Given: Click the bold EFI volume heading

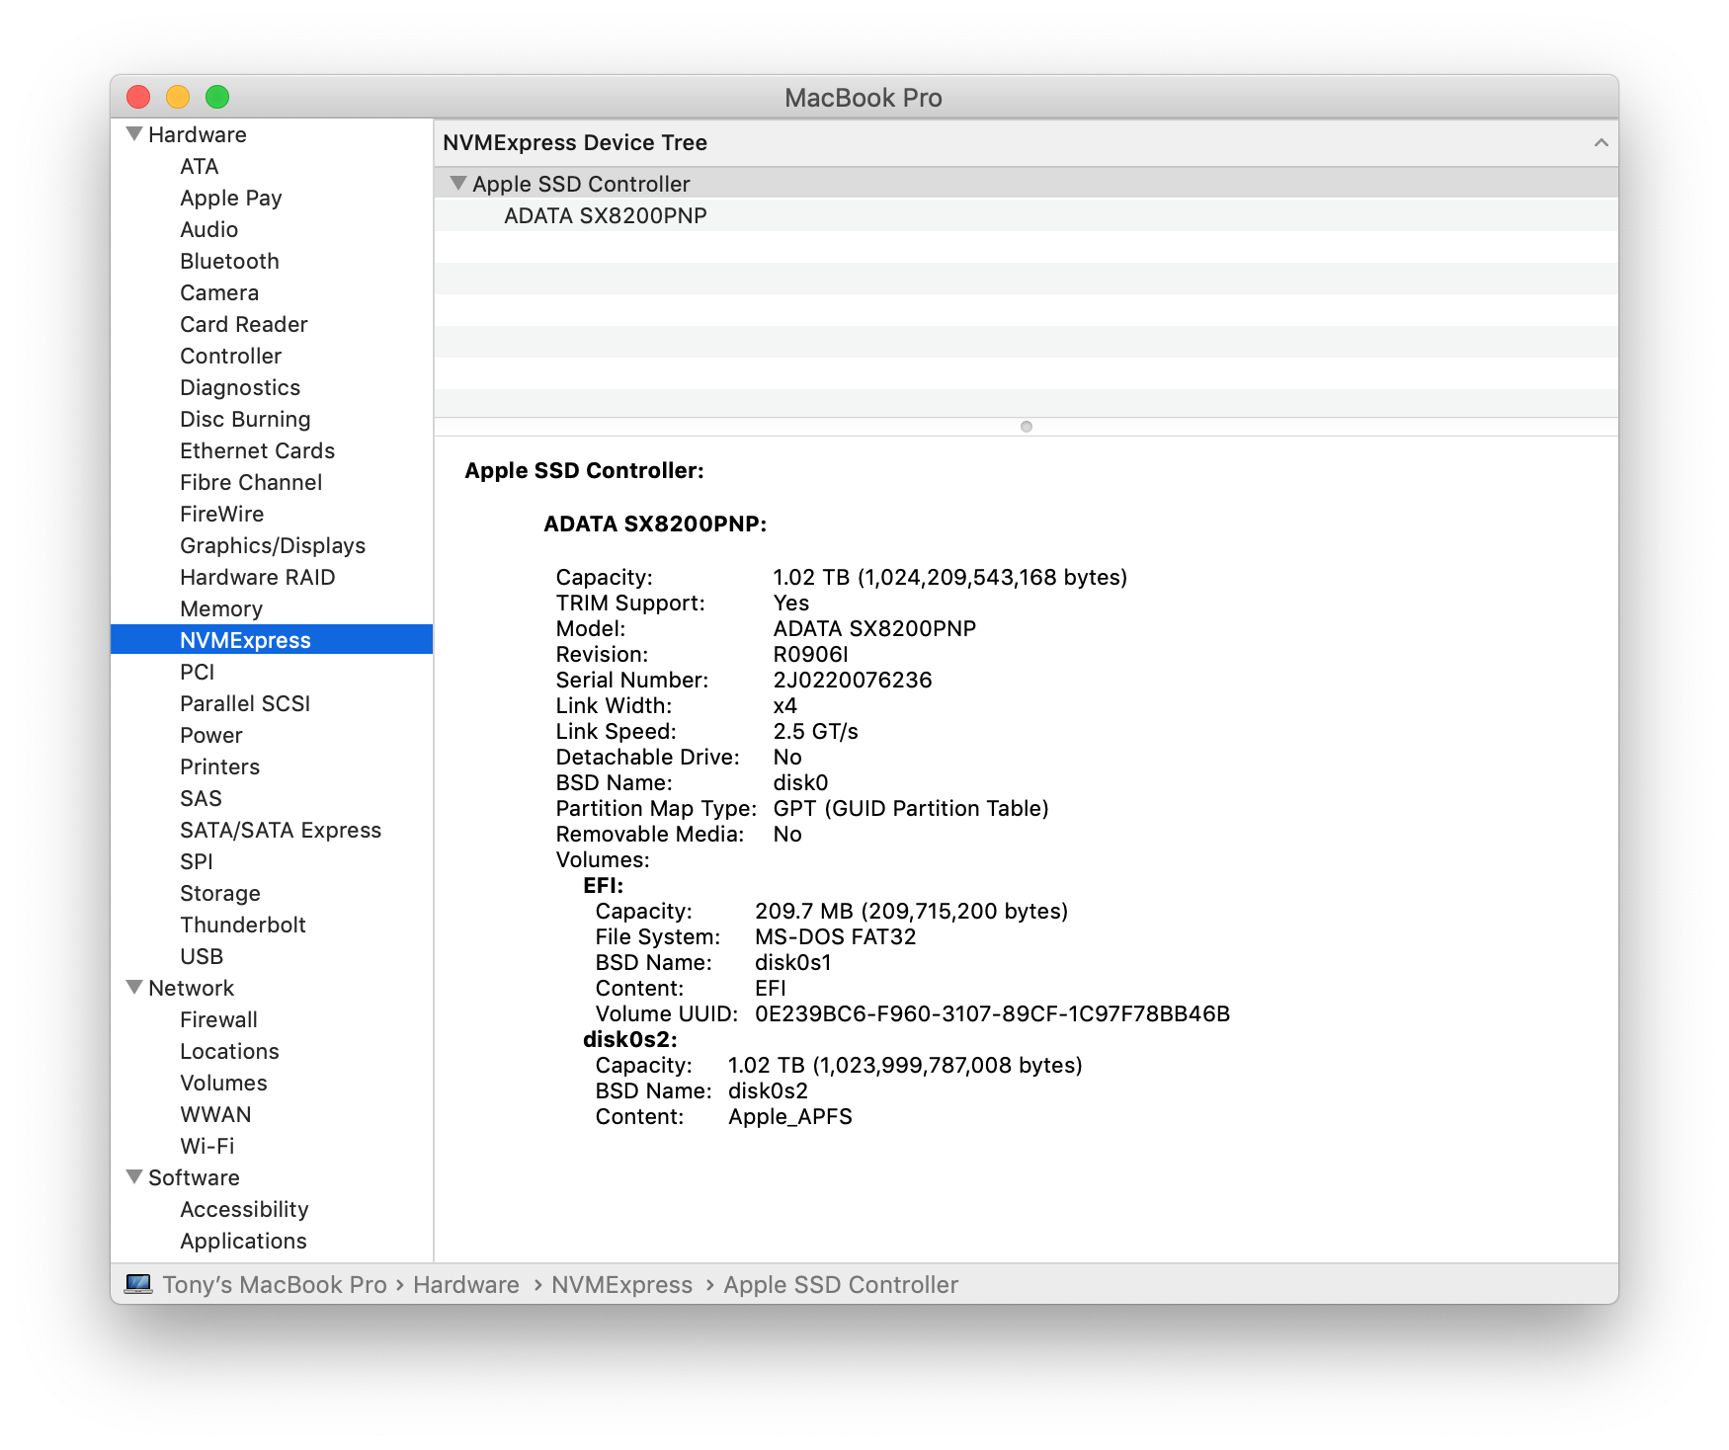Looking at the screenshot, I should coord(603,885).
